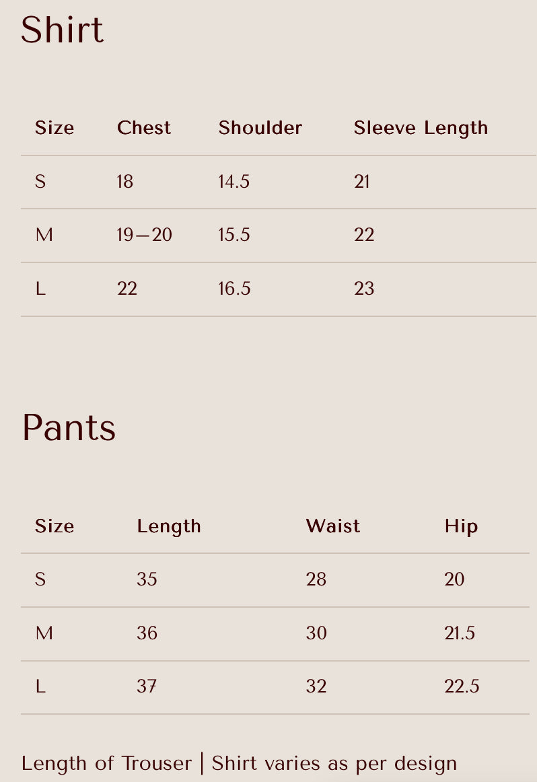Select the Sleeve Length column header

click(x=421, y=128)
